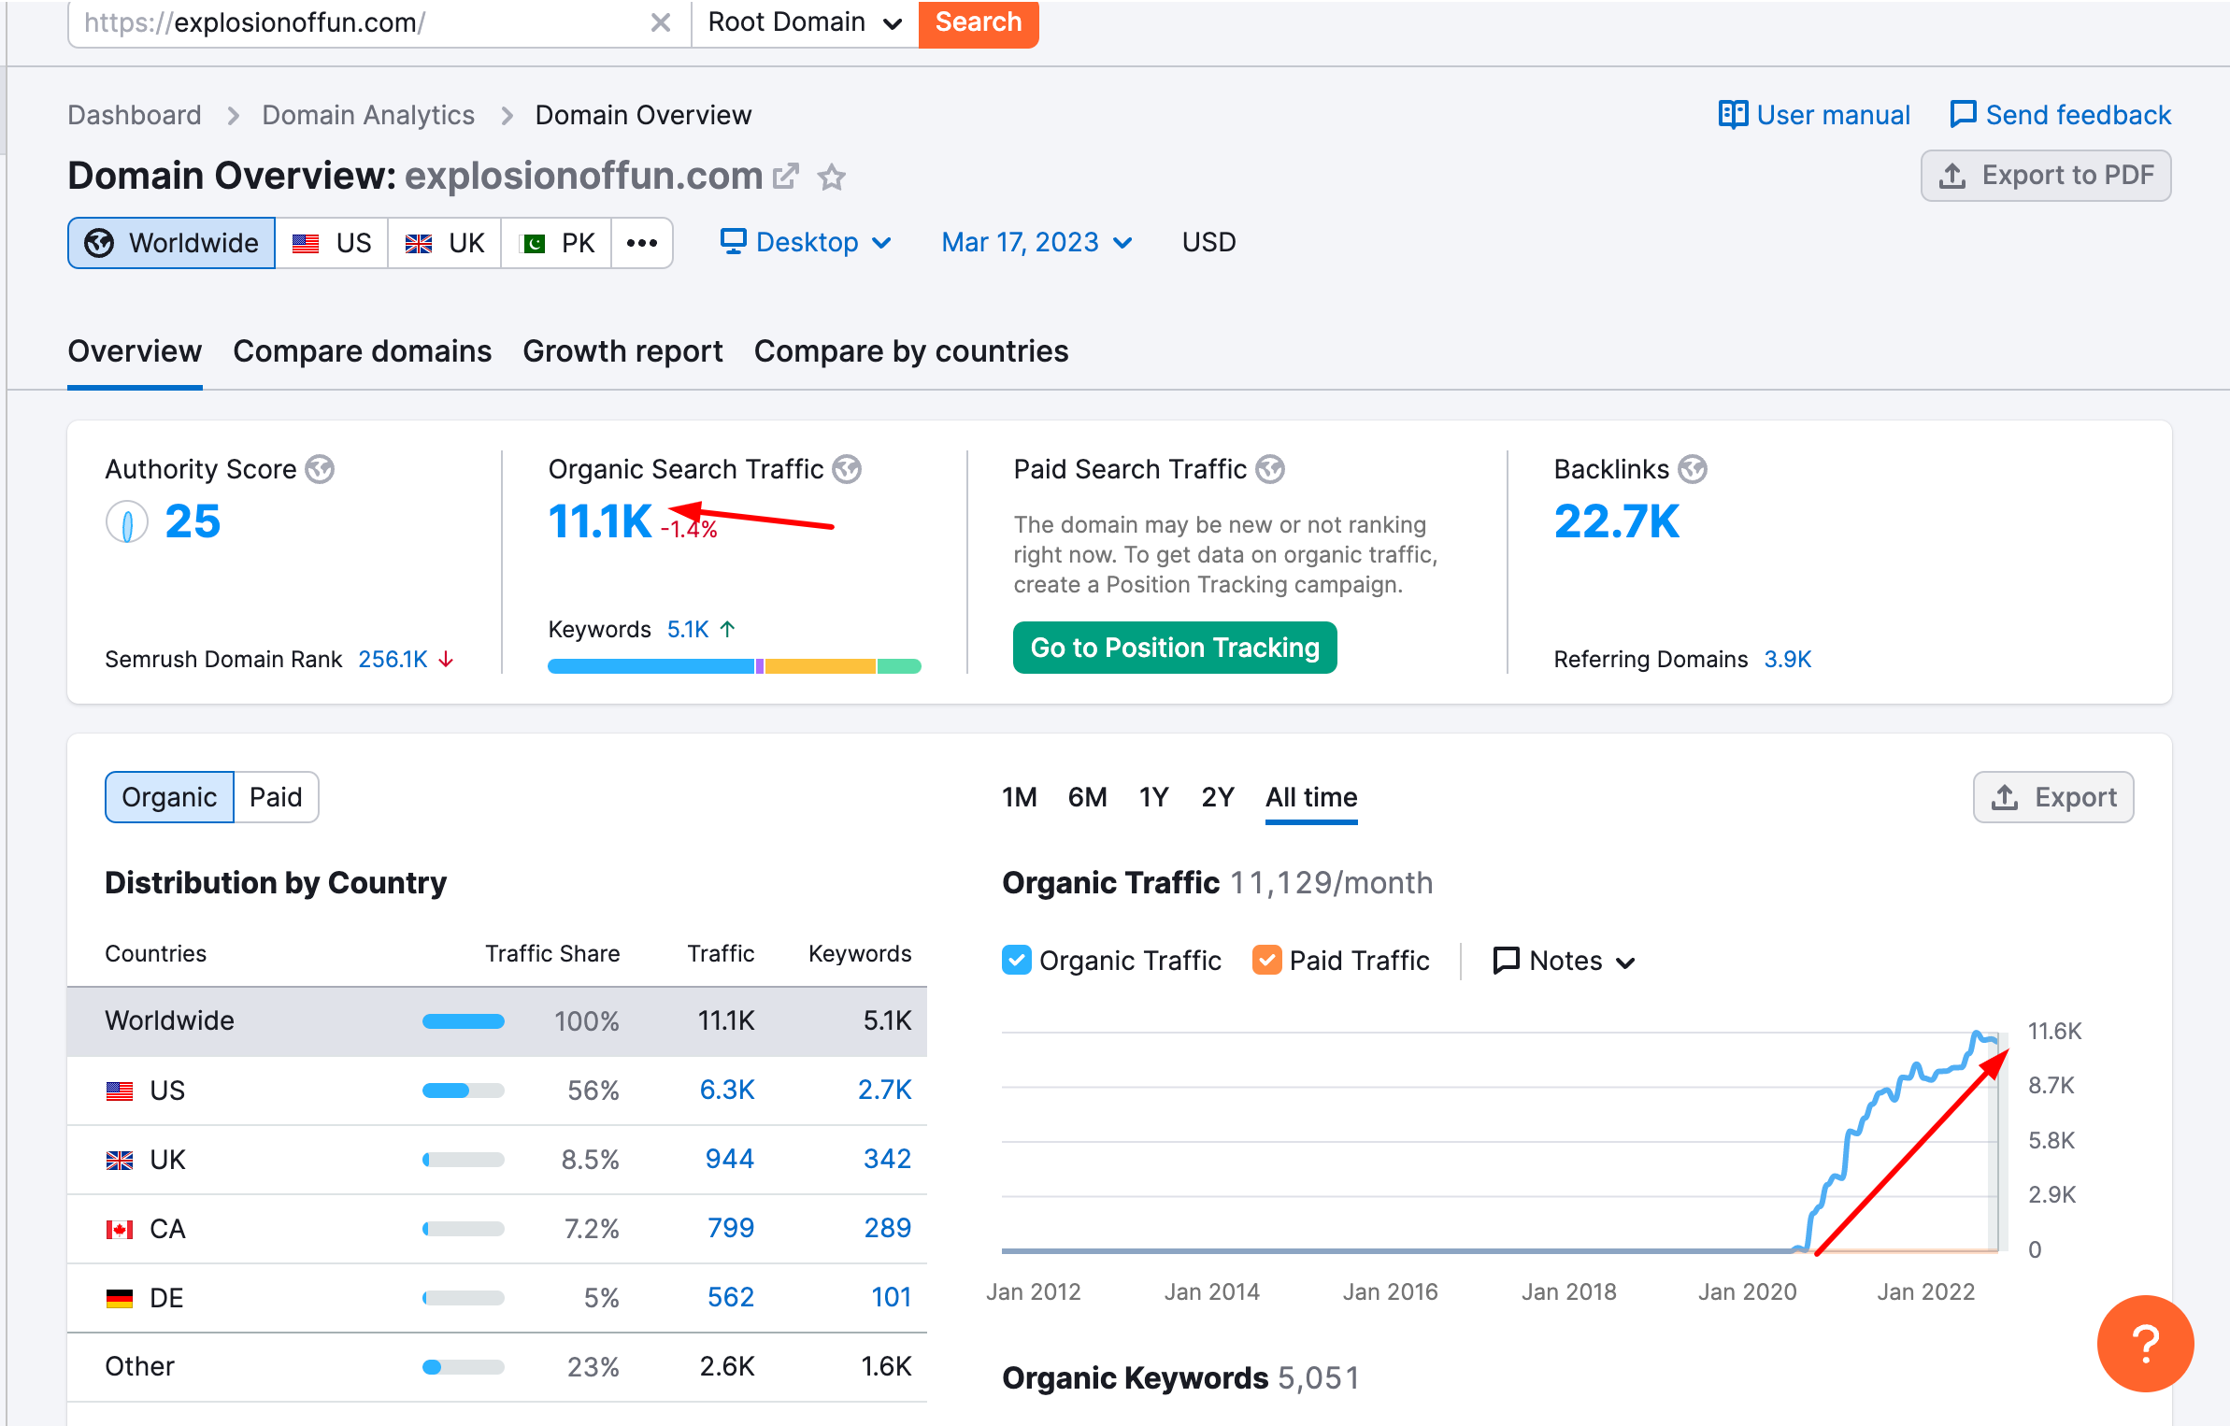The width and height of the screenshot is (2230, 1426).
Task: Click US traffic value 6.3K
Action: pyautogui.click(x=727, y=1091)
